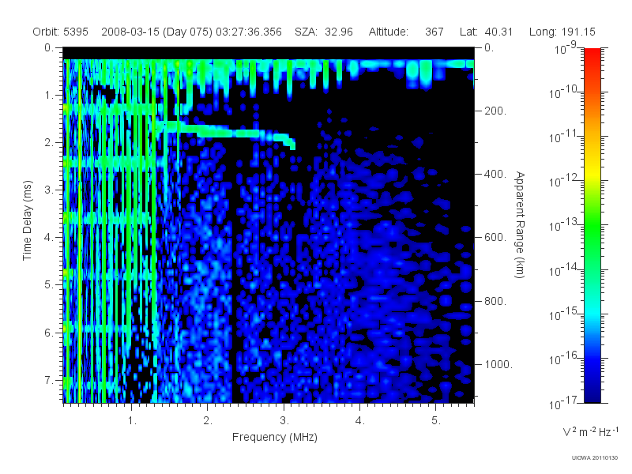The image size is (632, 474).
Task: Click the 10^-17 colorbar label
Action: (x=565, y=403)
